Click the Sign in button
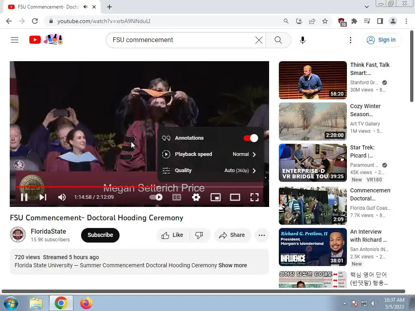The width and height of the screenshot is (415, 311). [381, 40]
